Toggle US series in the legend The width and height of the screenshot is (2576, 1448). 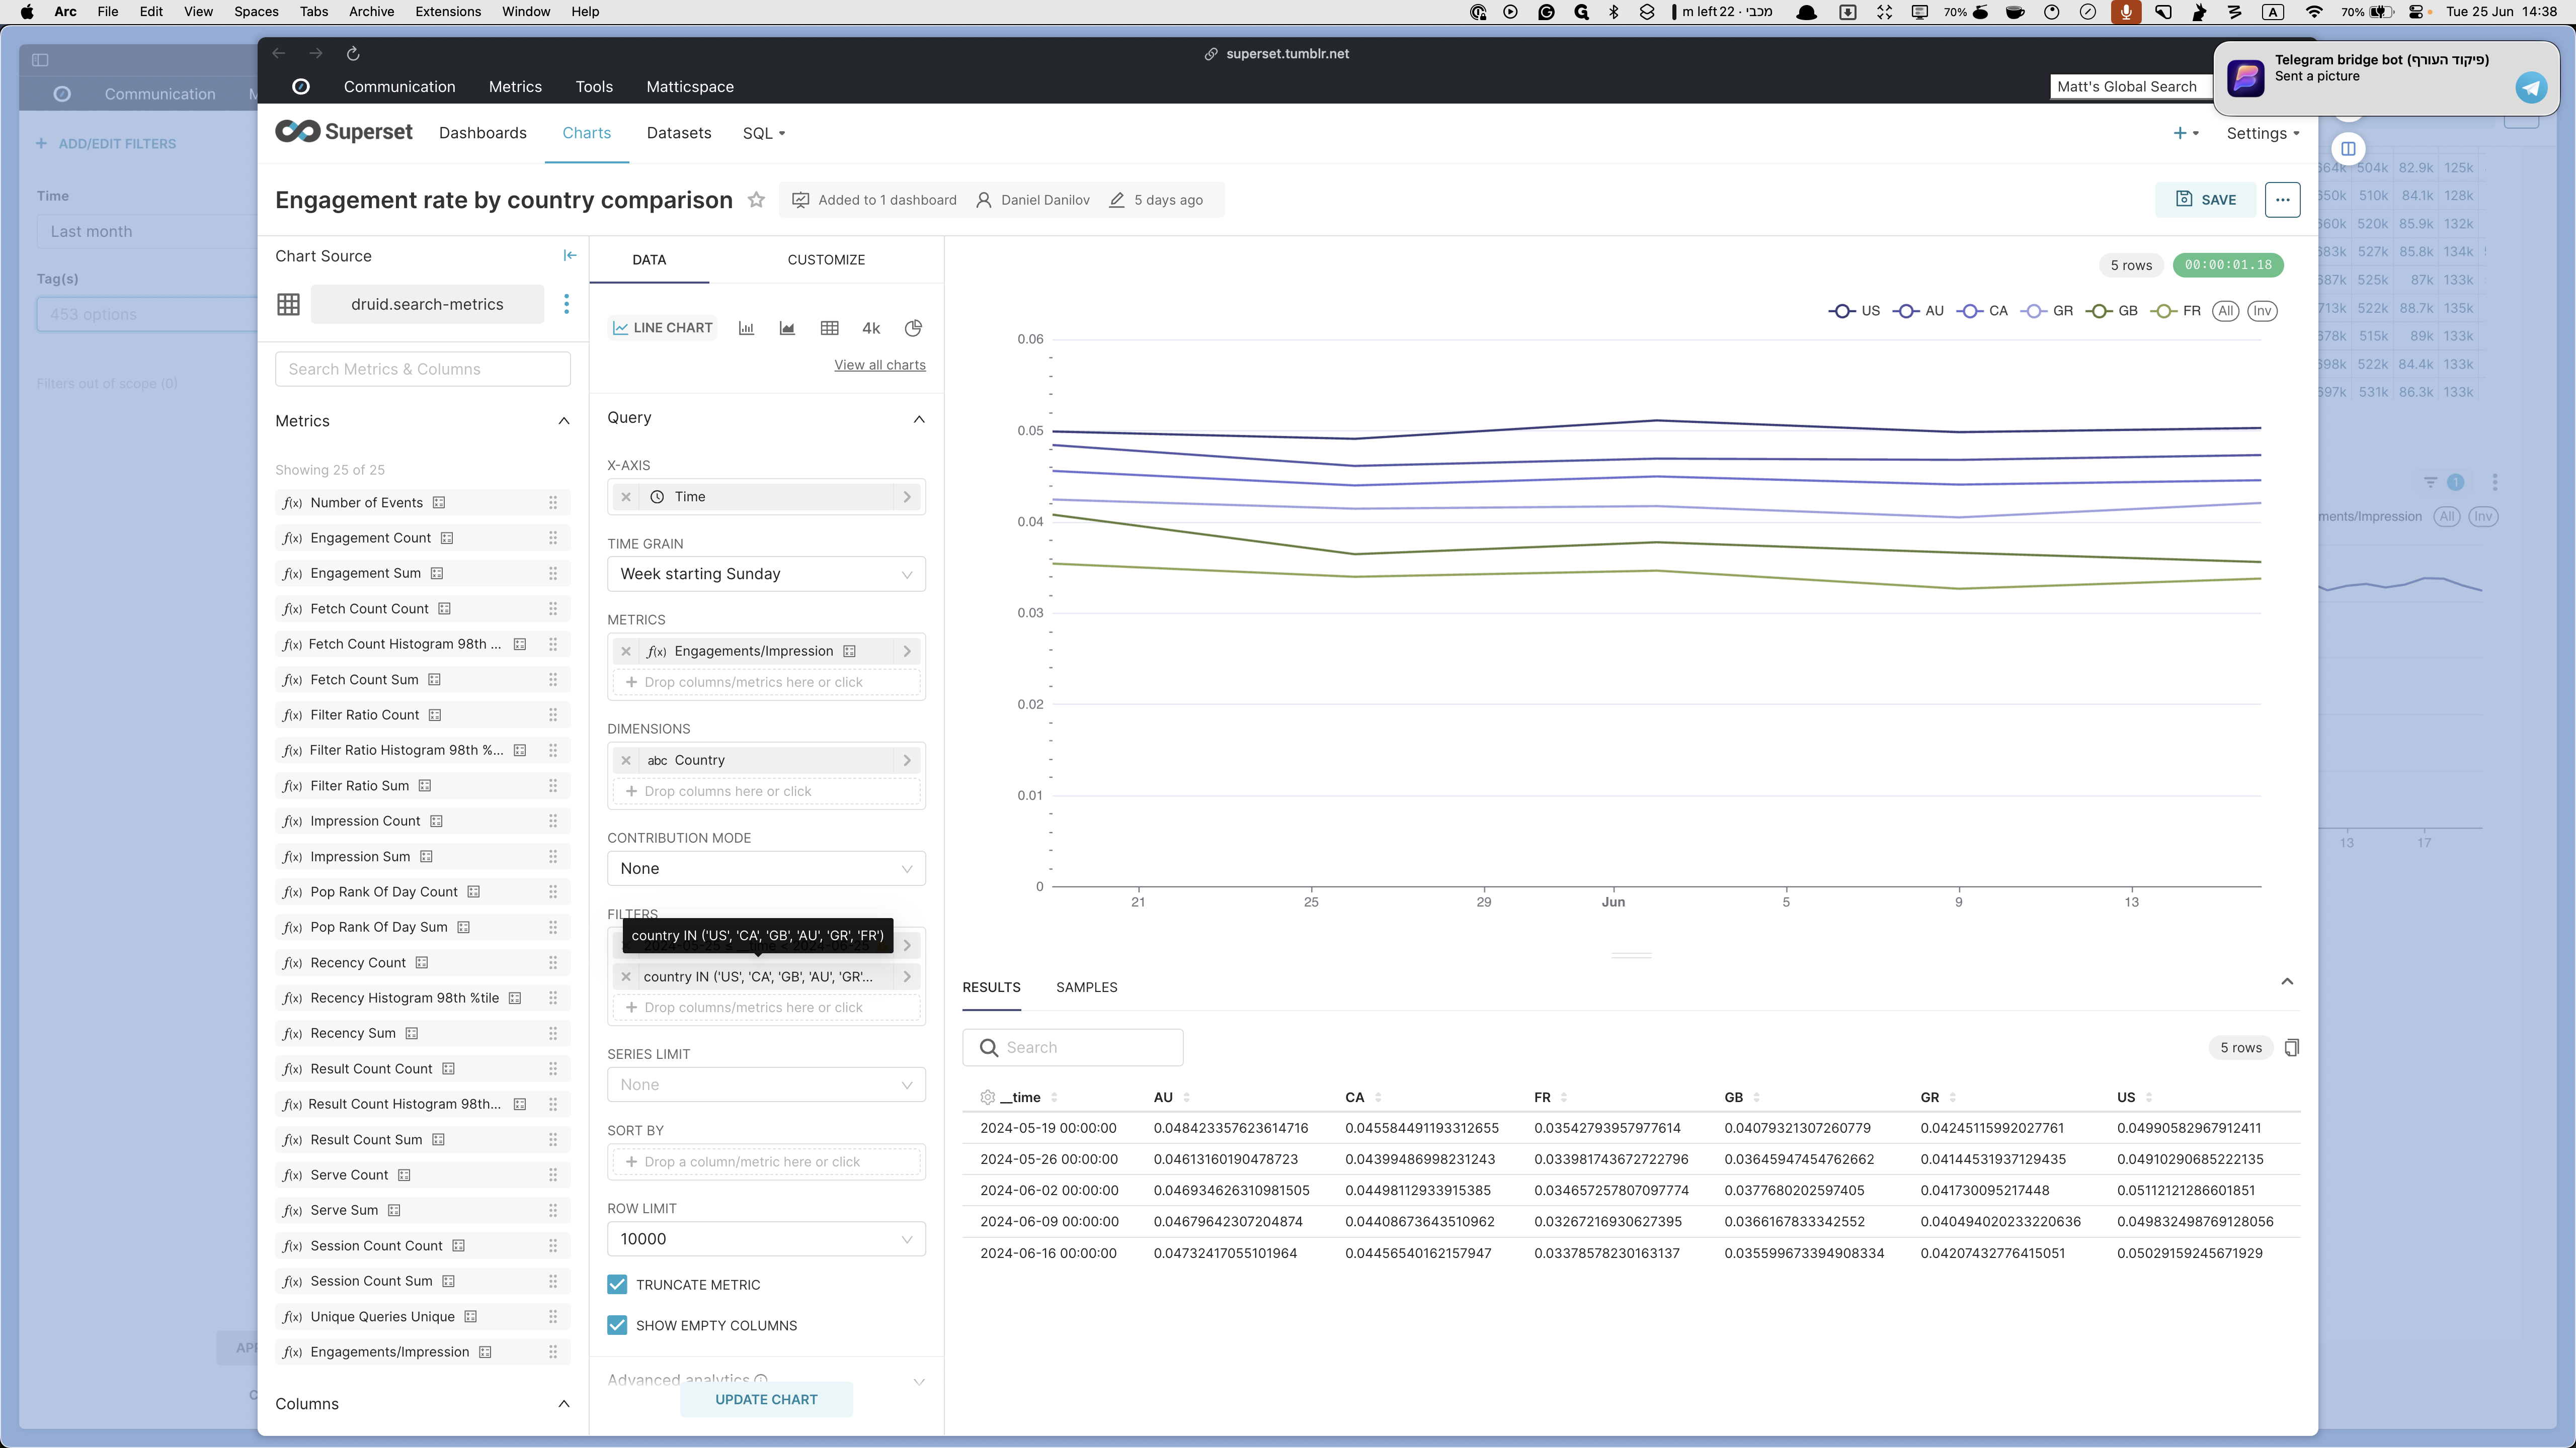1854,311
